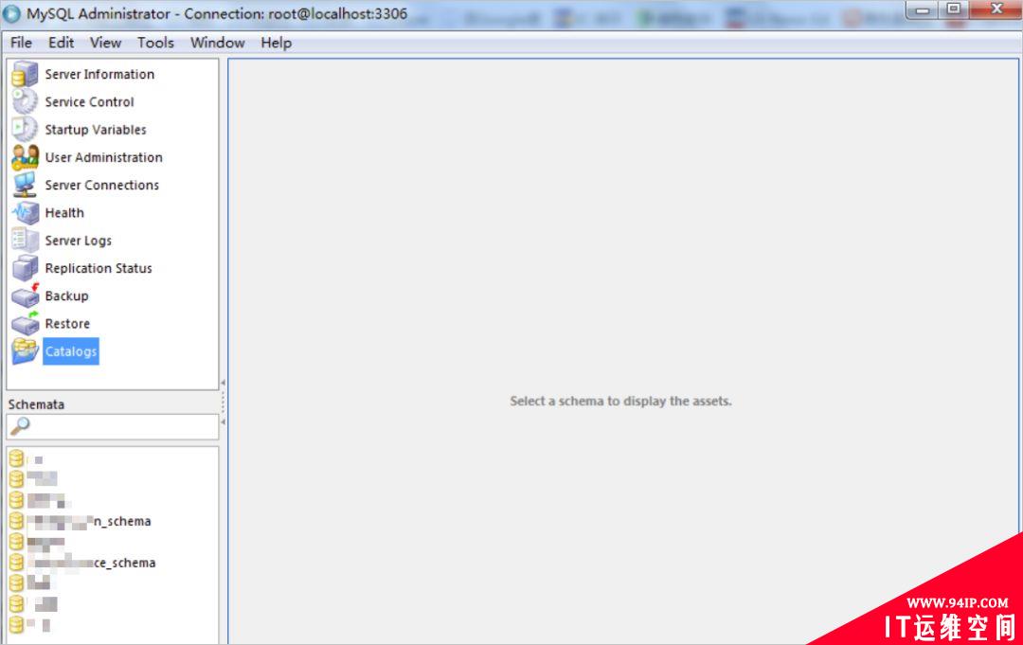Screen dimensions: 1023x645
Task: Open the Edit menu
Action: click(x=61, y=43)
